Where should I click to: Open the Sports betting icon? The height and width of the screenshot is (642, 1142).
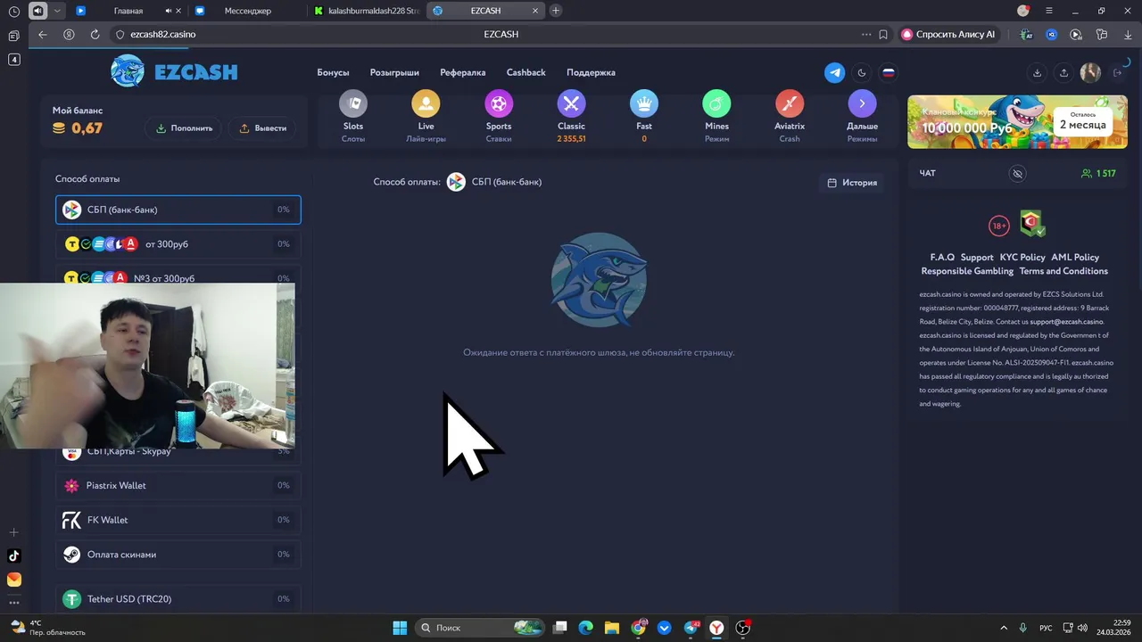pos(499,103)
